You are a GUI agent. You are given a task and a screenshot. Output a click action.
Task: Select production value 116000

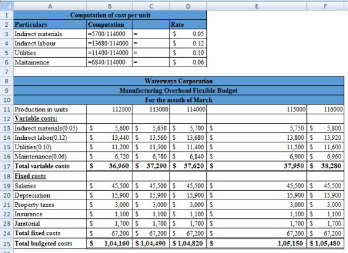point(326,109)
